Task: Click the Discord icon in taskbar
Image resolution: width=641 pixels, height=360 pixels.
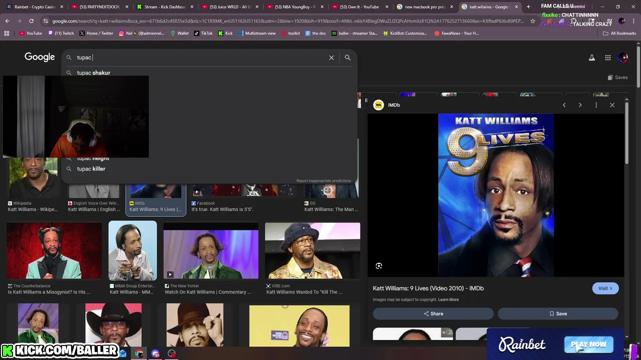Action: tap(155, 353)
